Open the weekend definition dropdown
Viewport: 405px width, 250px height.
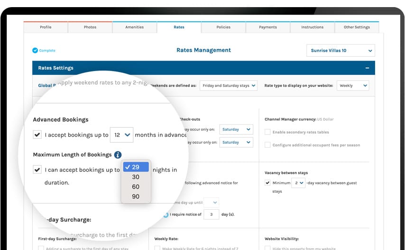[229, 86]
